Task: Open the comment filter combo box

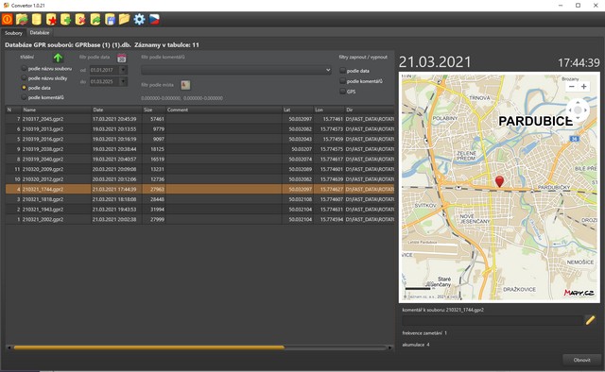Action: [x=236, y=70]
